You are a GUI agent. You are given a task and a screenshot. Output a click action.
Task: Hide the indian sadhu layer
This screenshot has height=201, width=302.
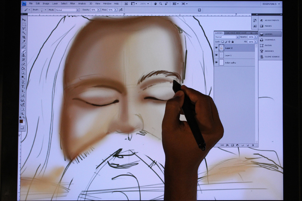(x=217, y=62)
